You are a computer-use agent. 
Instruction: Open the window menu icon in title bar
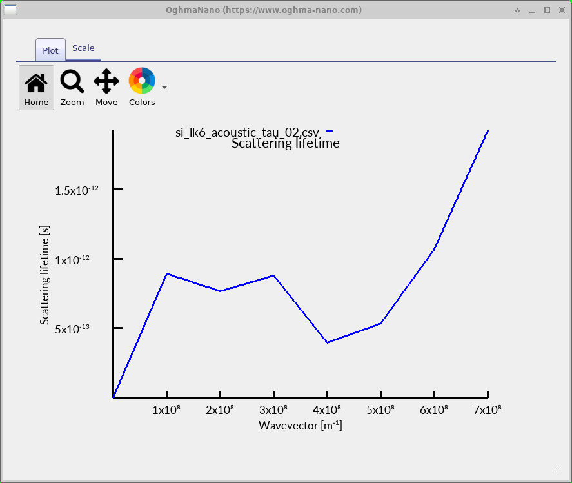10,10
